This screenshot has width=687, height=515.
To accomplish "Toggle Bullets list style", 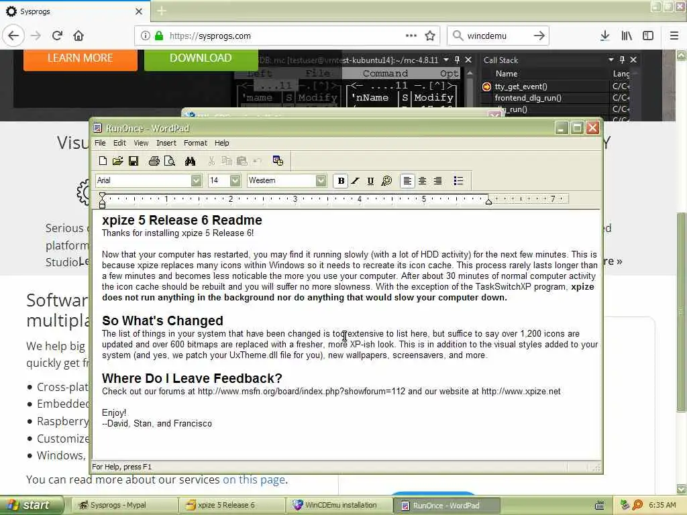I will tap(458, 181).
